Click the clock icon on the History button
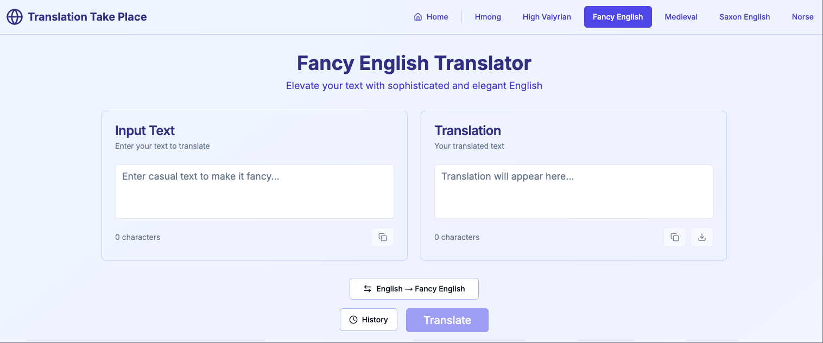This screenshot has width=823, height=343. 353,320
